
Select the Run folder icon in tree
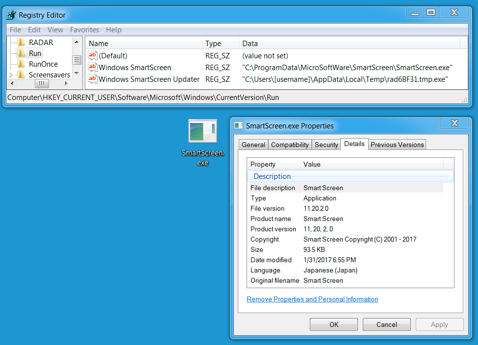[22, 53]
